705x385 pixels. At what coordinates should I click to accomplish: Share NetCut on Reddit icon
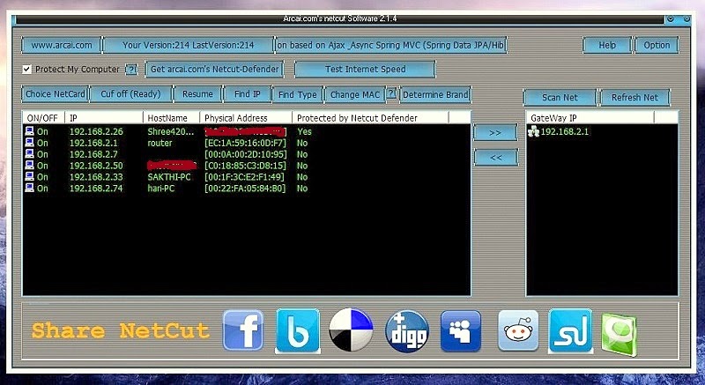[518, 330]
